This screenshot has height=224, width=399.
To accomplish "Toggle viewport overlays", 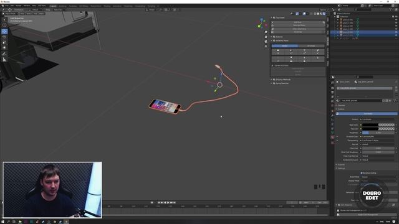I will click(x=304, y=14).
